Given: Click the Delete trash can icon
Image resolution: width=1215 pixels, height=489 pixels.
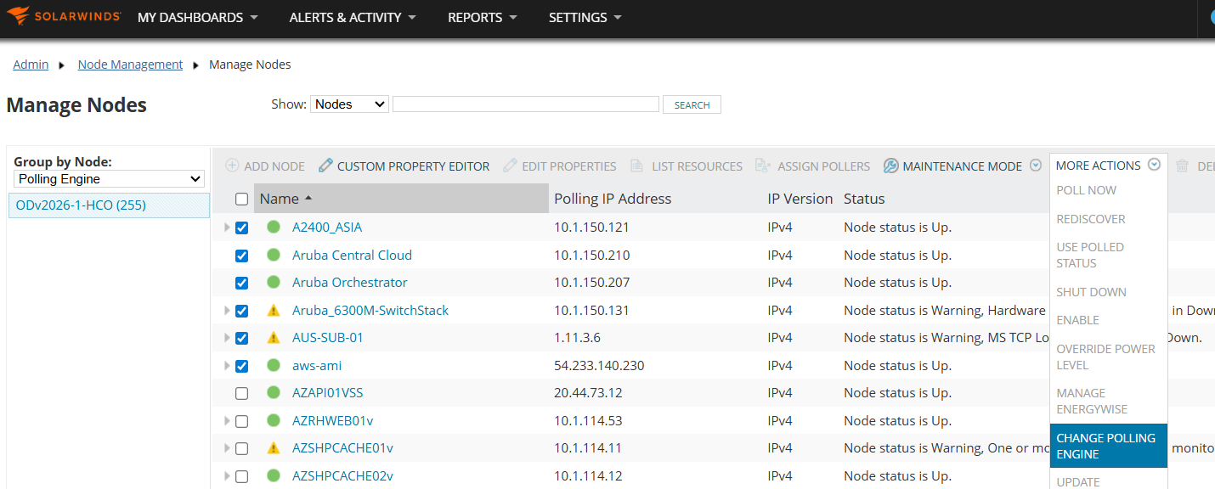Looking at the screenshot, I should (1182, 166).
